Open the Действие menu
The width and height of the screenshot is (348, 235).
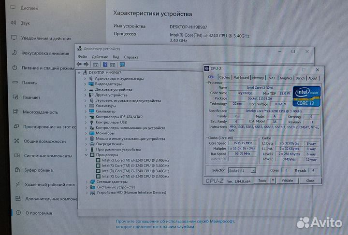coord(100,57)
